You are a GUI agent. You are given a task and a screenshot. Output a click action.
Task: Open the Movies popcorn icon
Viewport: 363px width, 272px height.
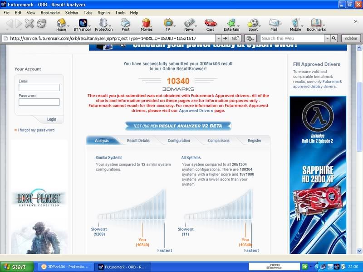(x=147, y=25)
